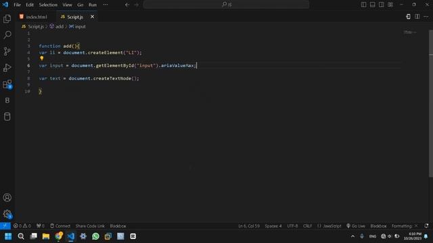Click the ports indicator showing 0
Viewport: 433px width, 243px height.
(41, 226)
